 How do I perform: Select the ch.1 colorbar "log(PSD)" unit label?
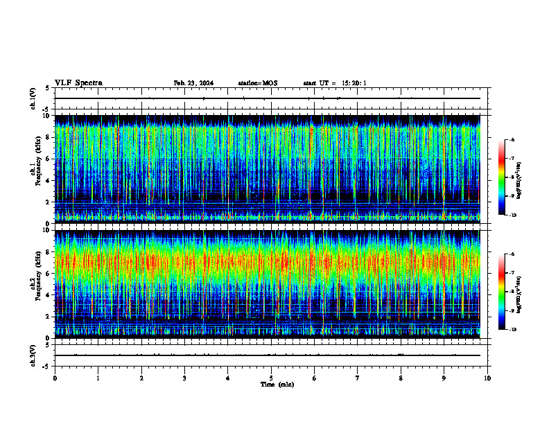pos(519,181)
